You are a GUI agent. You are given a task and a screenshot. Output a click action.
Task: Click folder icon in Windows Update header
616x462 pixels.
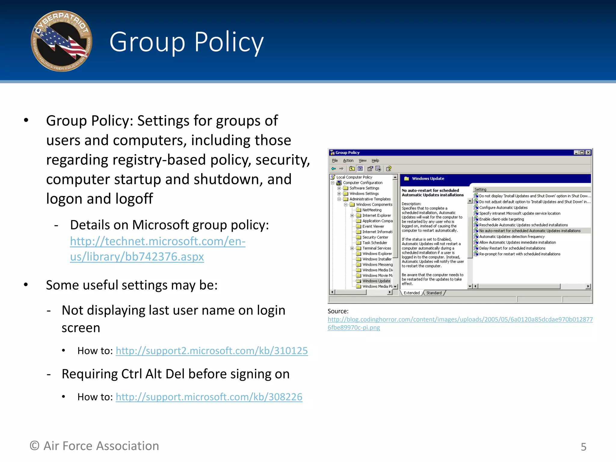coord(407,179)
